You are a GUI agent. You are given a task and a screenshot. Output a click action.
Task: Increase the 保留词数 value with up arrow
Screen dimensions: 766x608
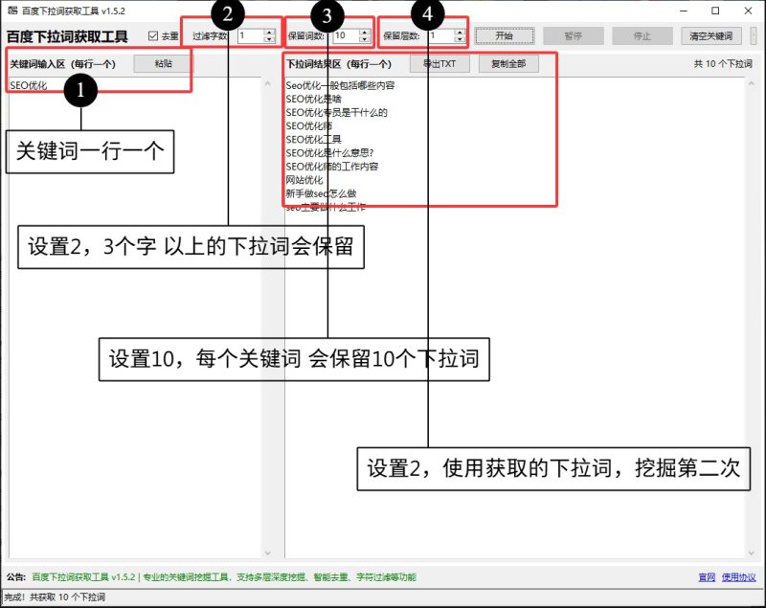coord(365,33)
